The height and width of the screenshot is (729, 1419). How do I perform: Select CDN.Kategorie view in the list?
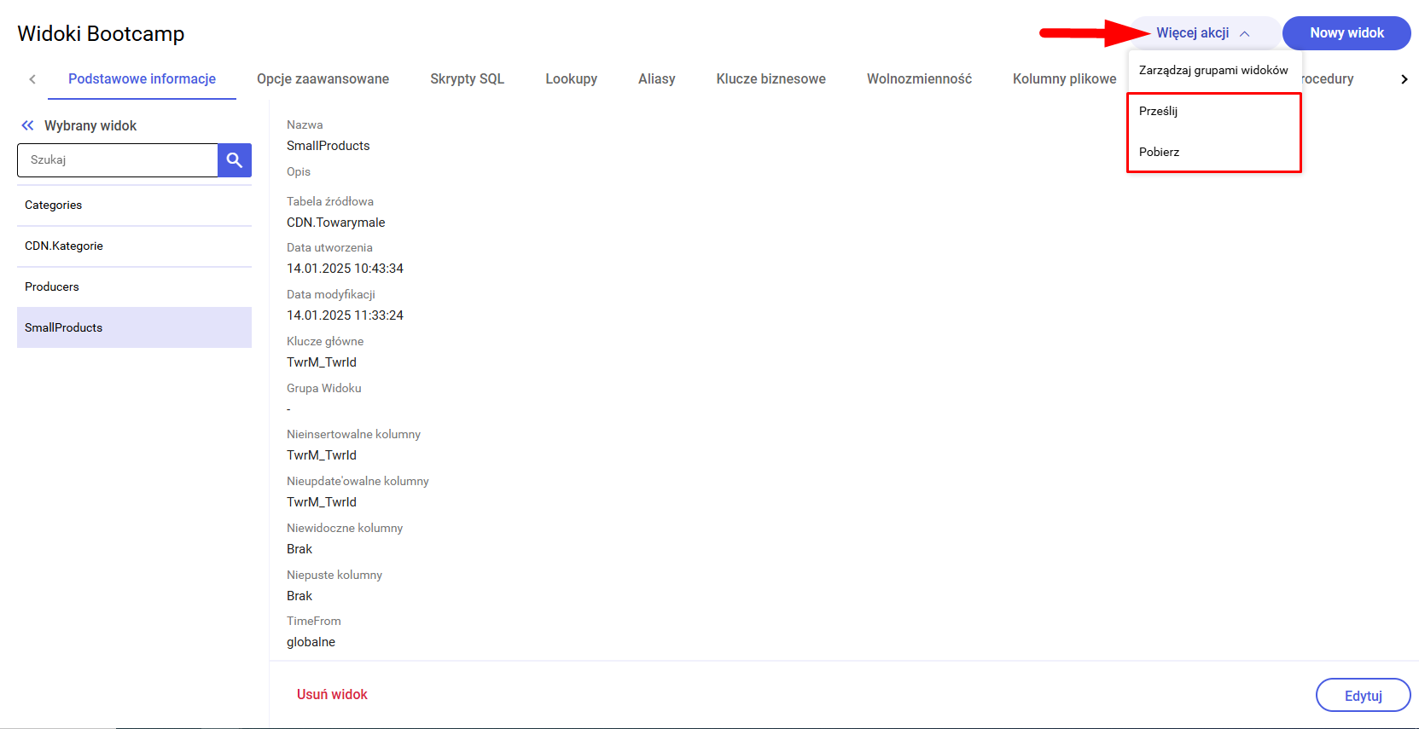tap(134, 246)
